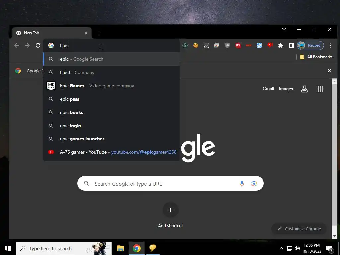Image resolution: width=340 pixels, height=255 pixels.
Task: Open the volume tray icon
Action: [297, 248]
